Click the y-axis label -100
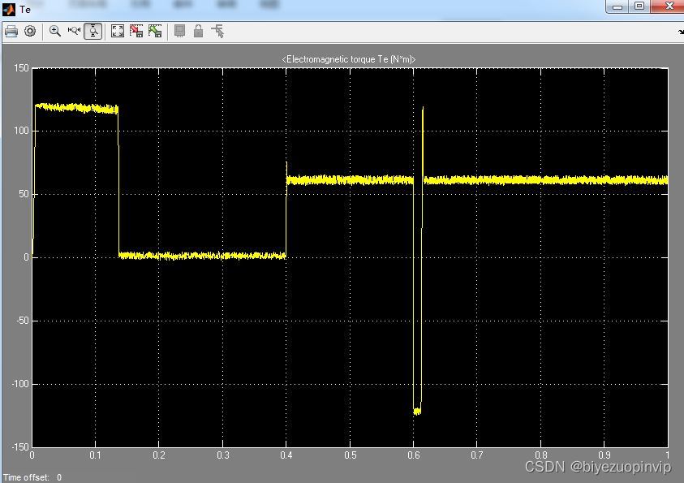The image size is (684, 483). click(20, 384)
